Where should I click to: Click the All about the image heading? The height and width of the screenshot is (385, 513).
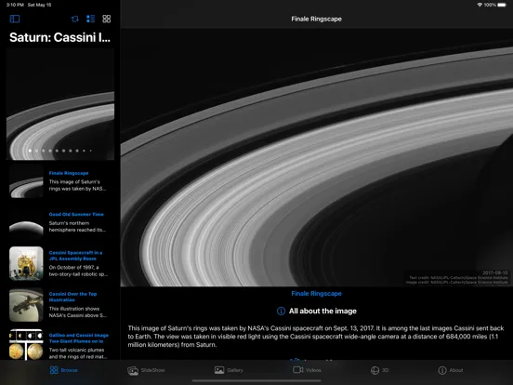[x=322, y=311]
